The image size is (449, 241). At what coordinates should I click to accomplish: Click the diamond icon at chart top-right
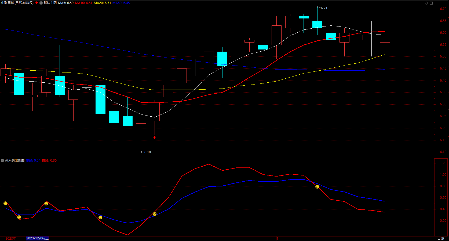(426, 3)
